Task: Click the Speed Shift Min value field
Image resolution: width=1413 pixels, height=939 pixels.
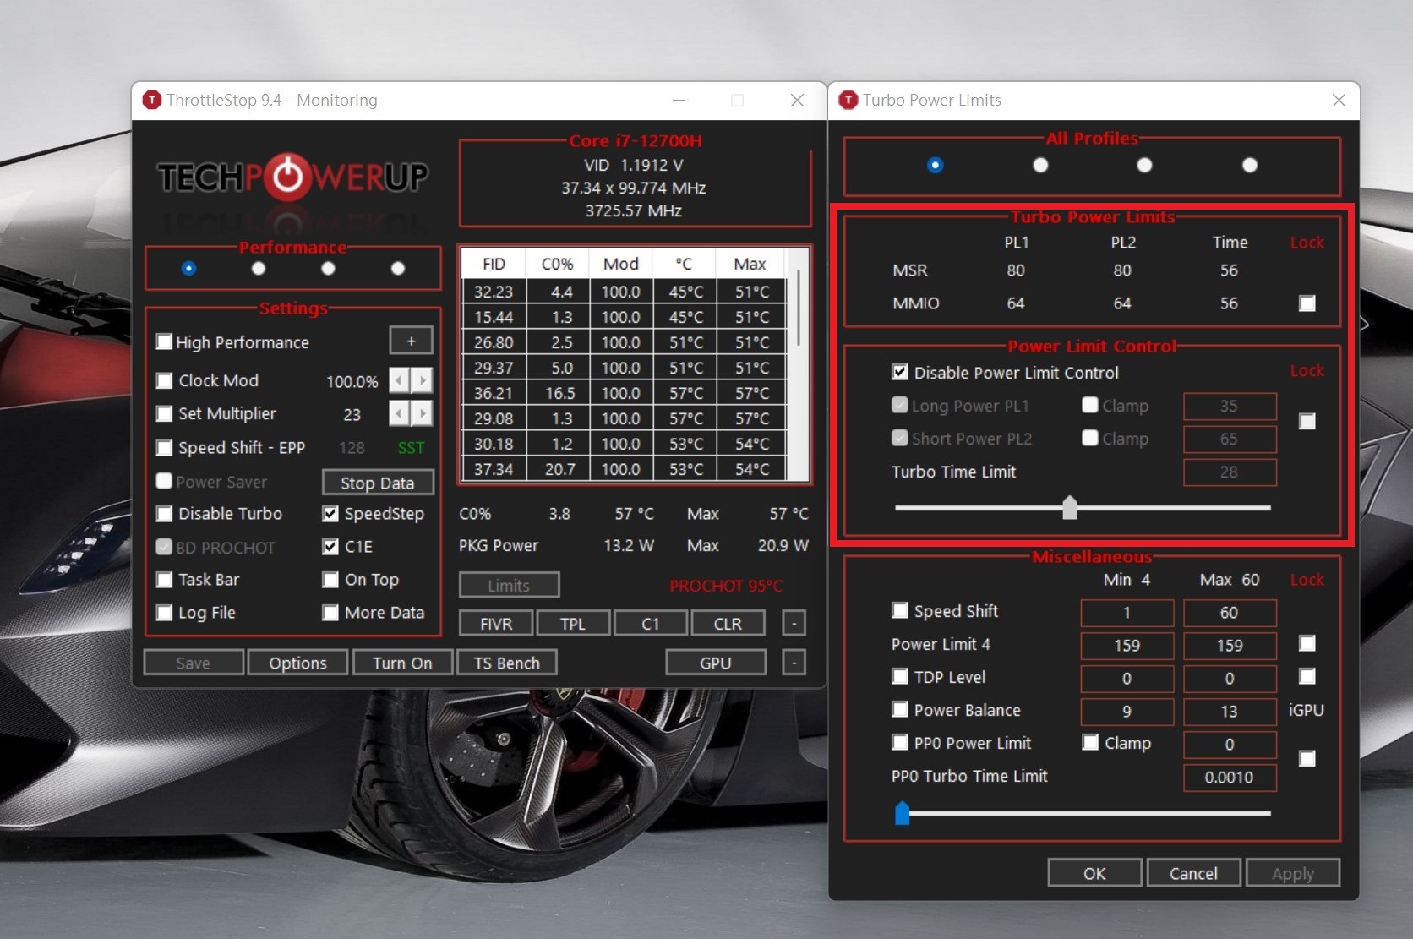Action: click(1127, 612)
